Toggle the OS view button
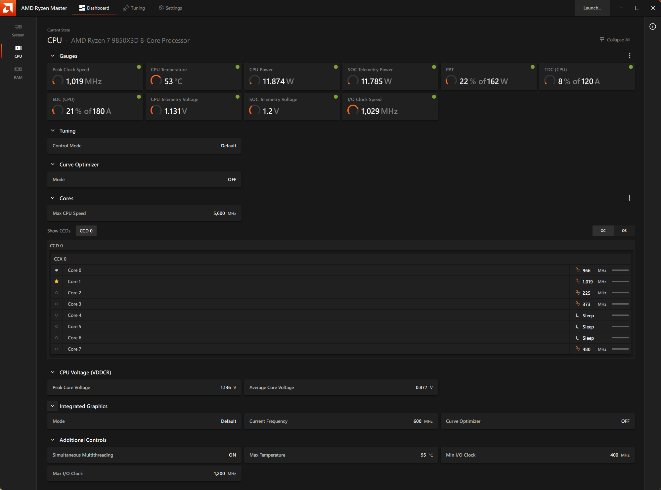This screenshot has width=661, height=490. 624,231
